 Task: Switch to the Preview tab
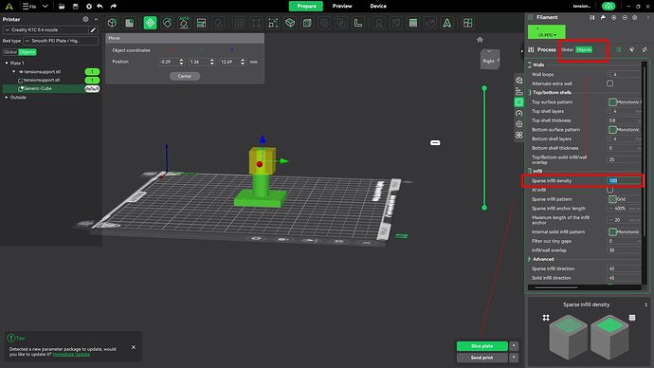(342, 6)
